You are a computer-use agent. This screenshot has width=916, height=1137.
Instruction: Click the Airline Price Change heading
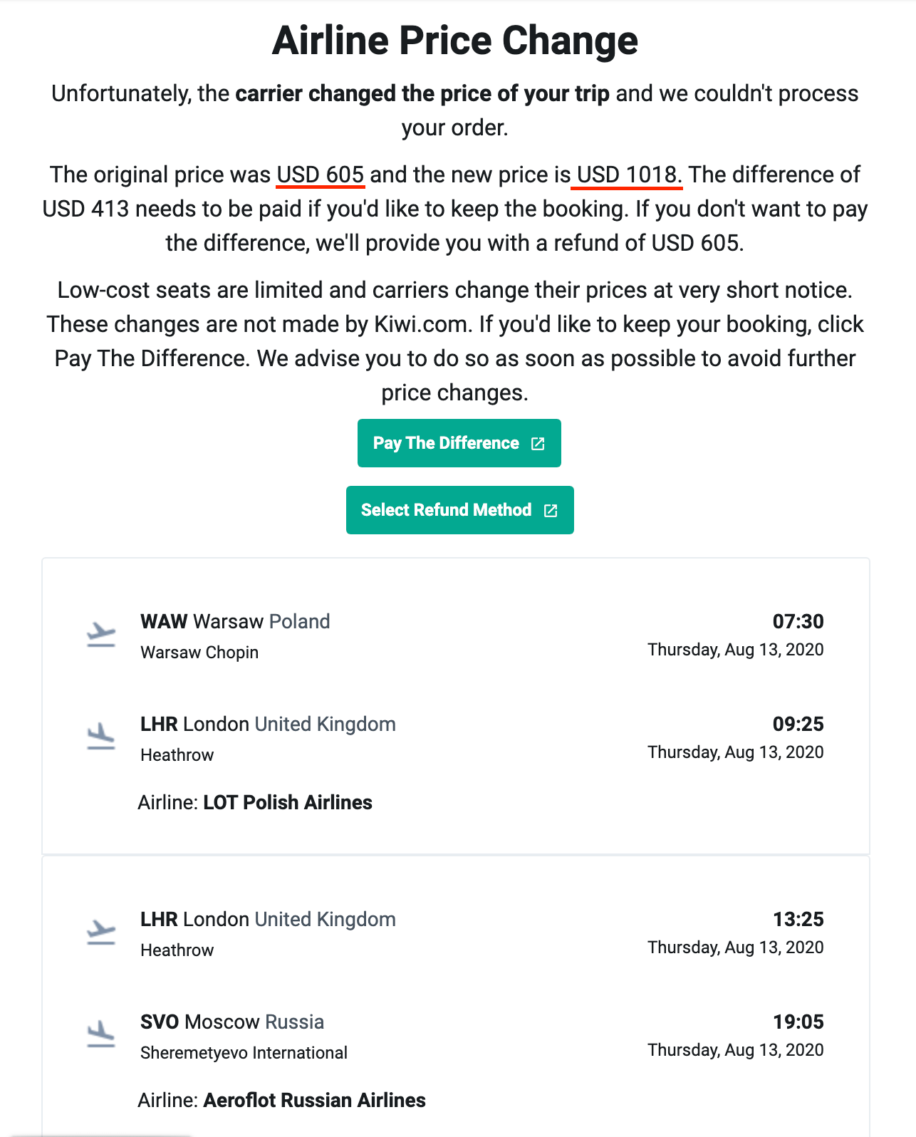click(x=455, y=40)
